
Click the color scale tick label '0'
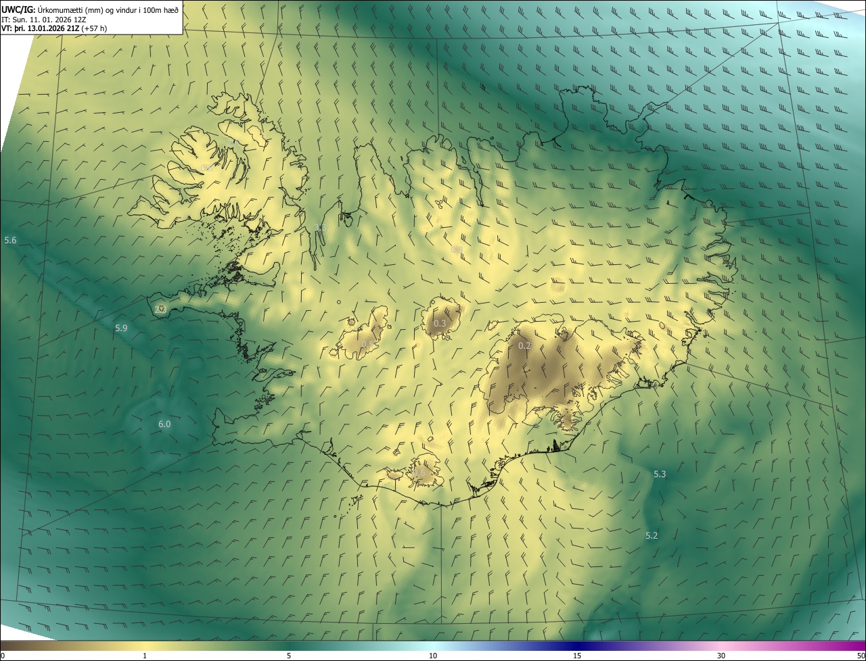pos(3,656)
